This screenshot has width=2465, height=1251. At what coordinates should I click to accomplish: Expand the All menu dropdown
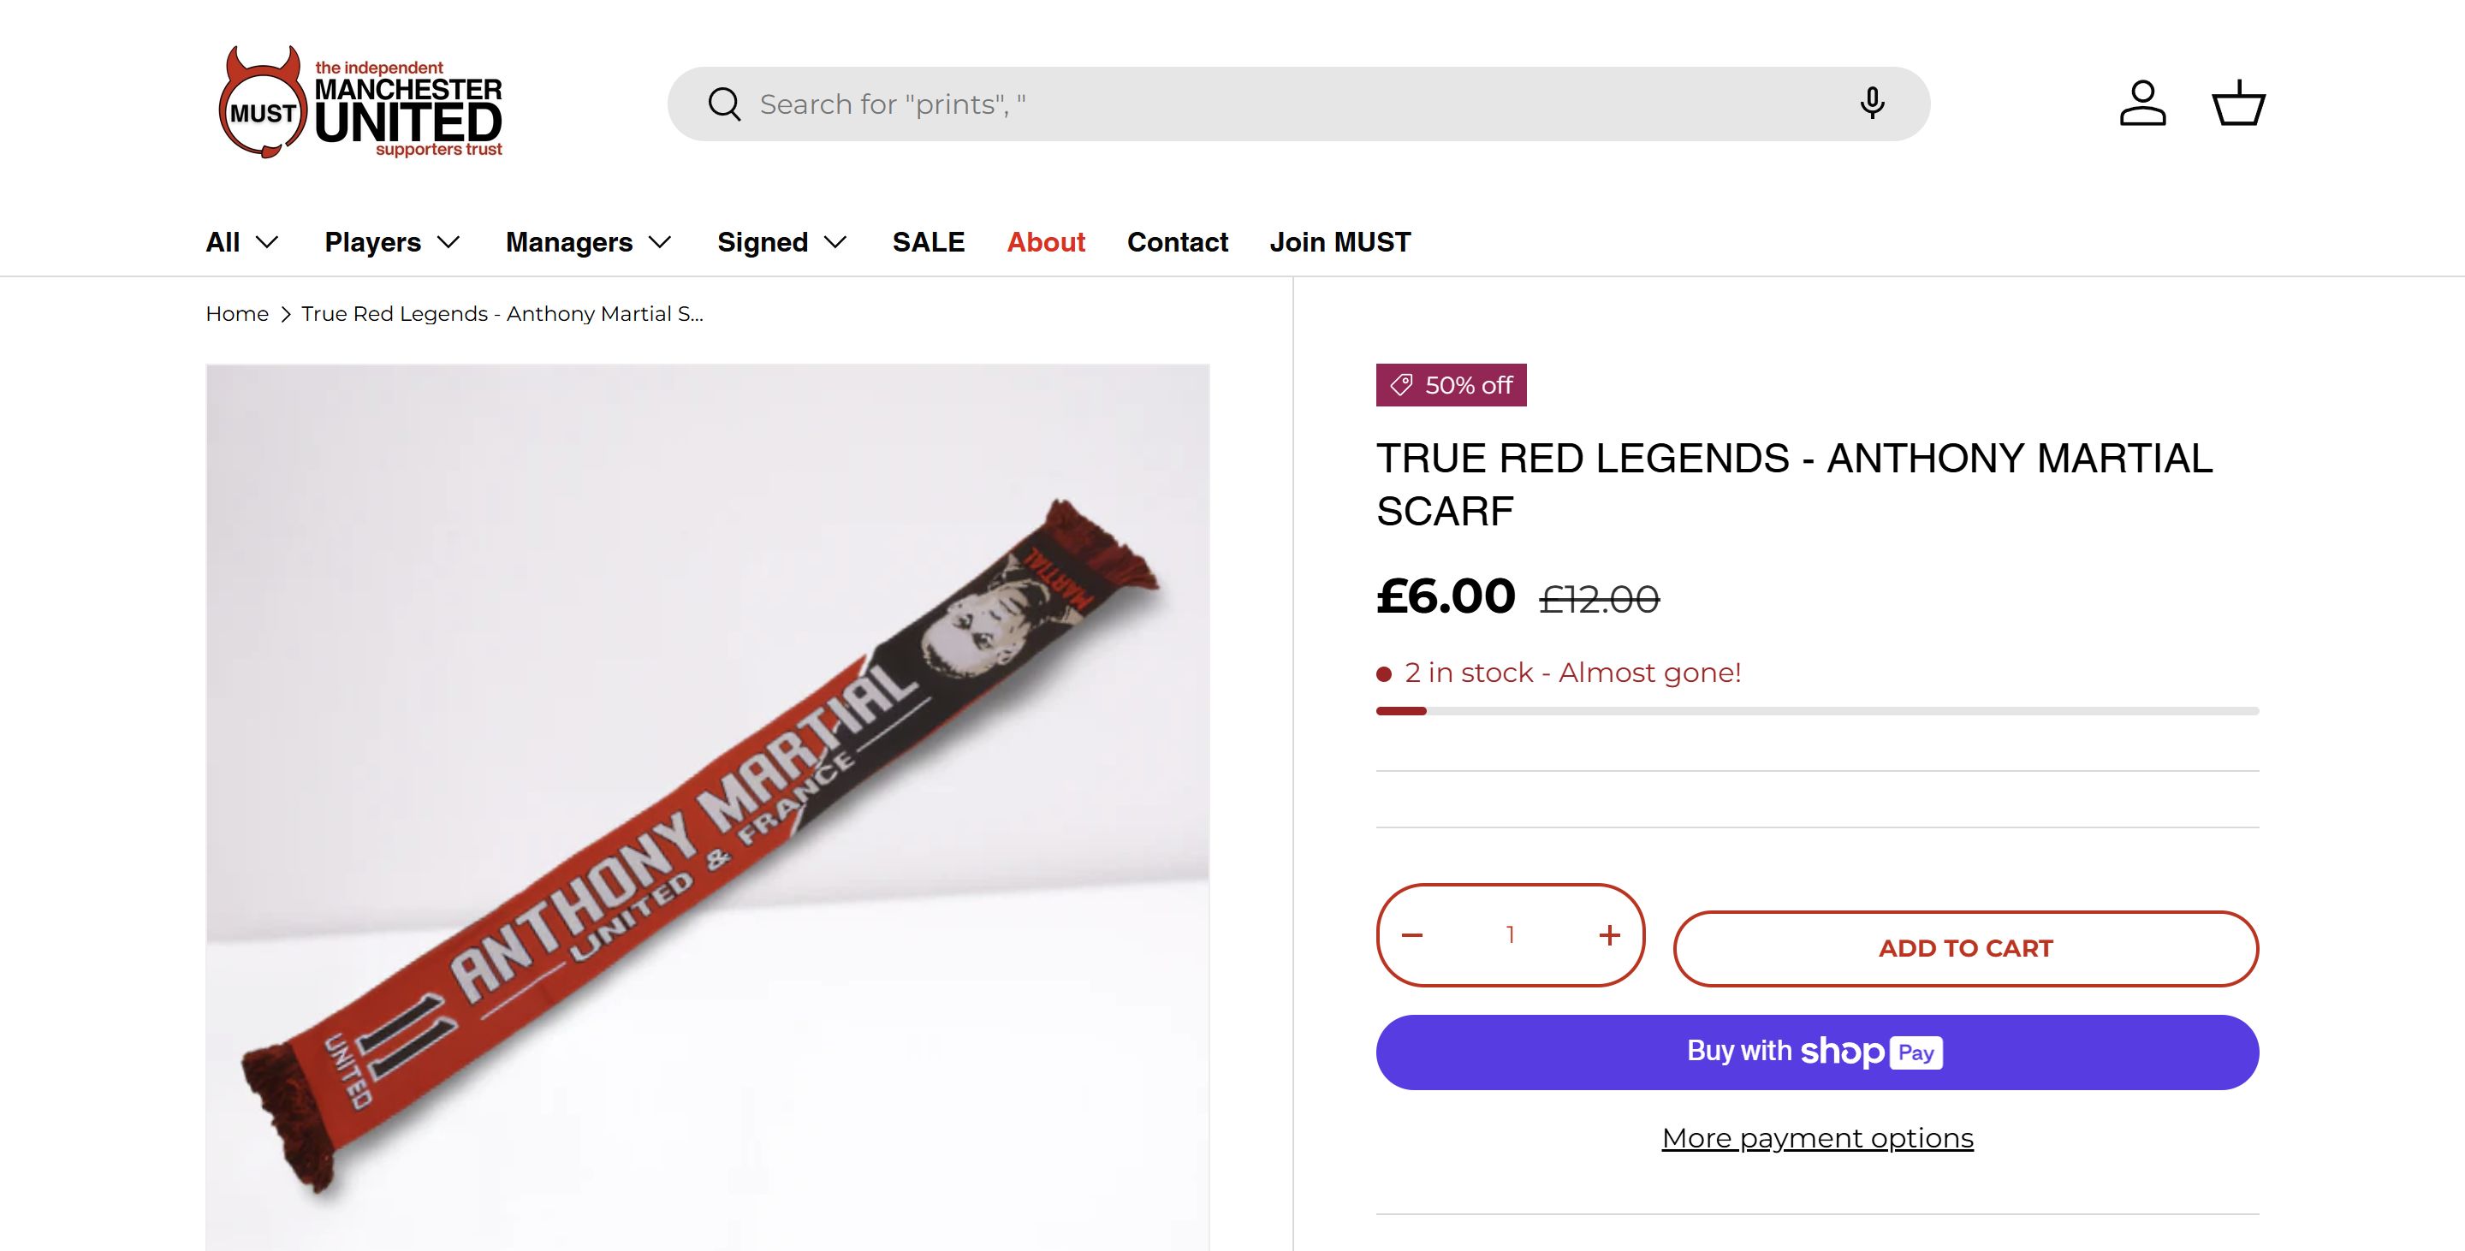tap(242, 242)
